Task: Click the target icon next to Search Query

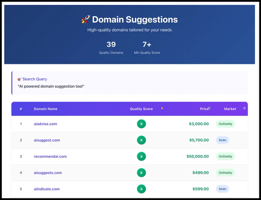Action: (20, 79)
